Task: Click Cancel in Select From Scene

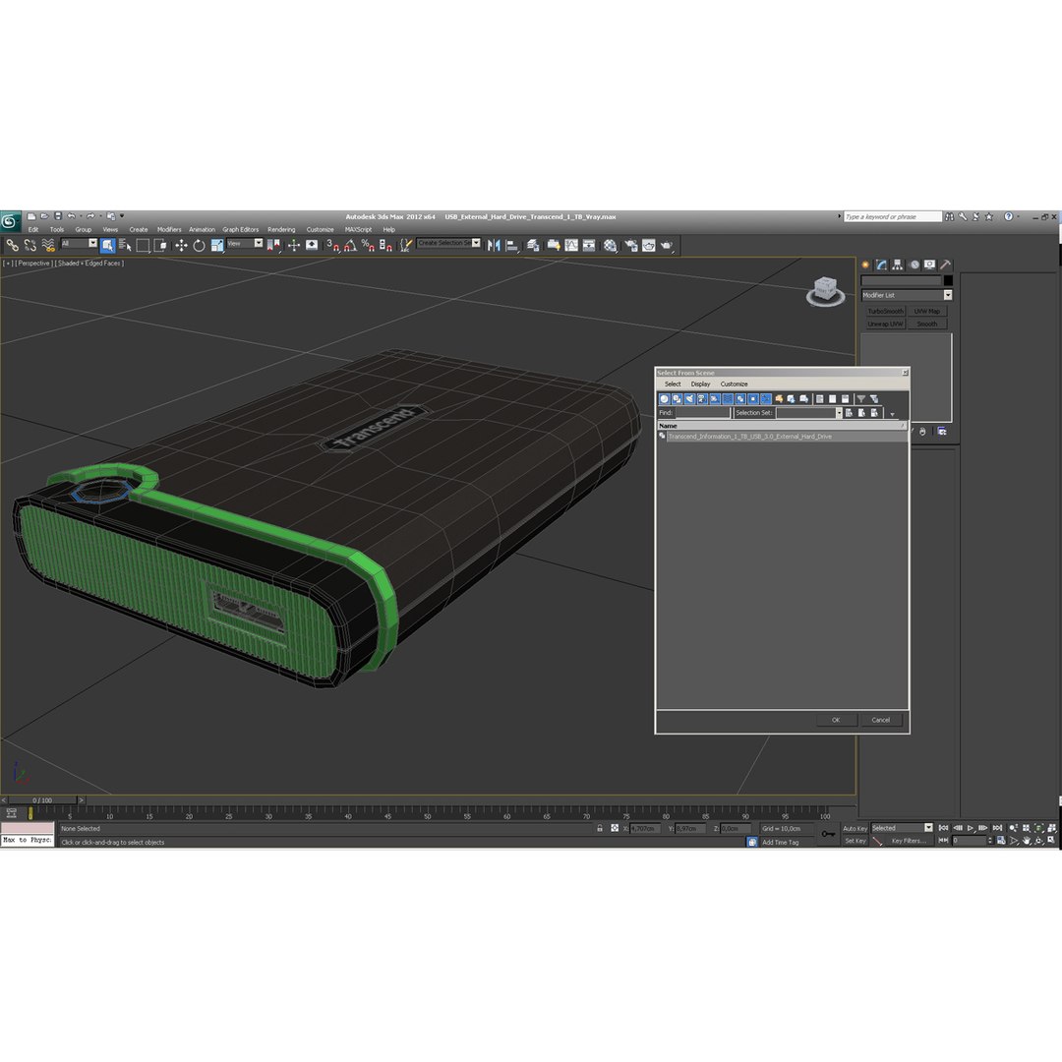Action: 880,720
